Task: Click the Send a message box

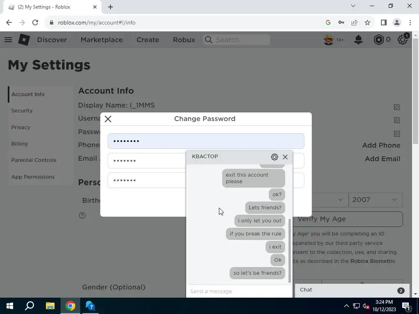Action: pyautogui.click(x=239, y=291)
